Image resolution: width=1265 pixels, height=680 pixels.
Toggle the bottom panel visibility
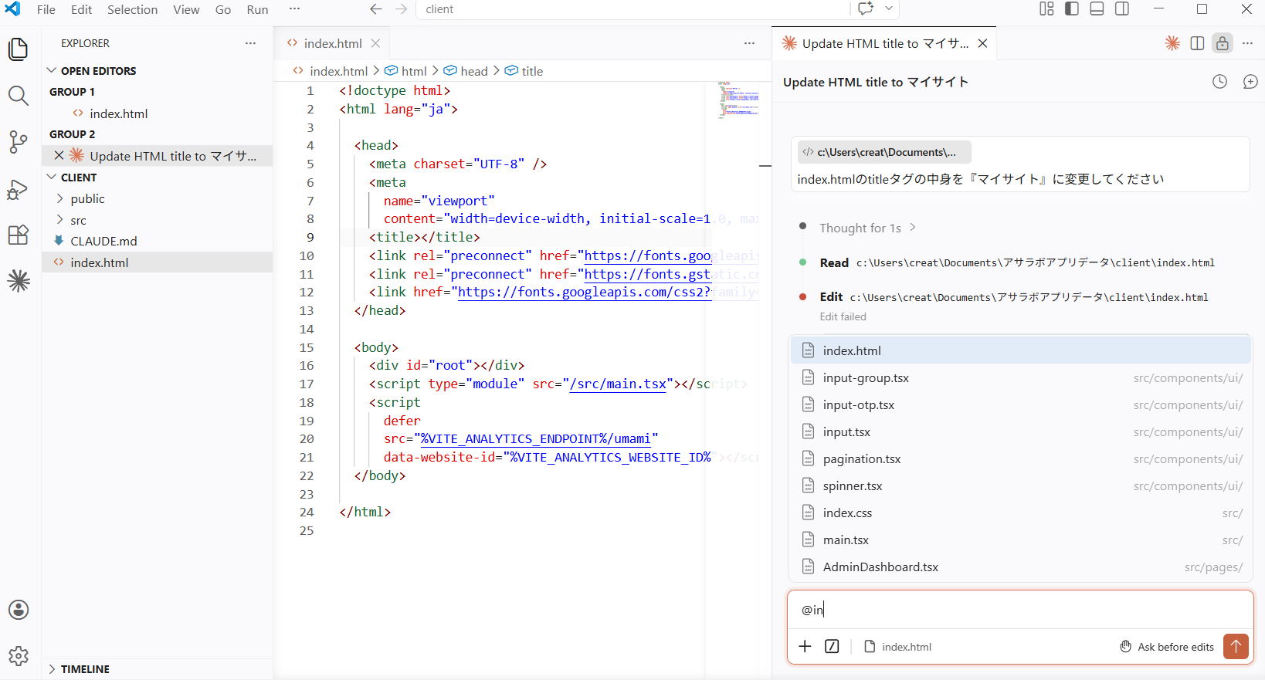tap(1097, 9)
